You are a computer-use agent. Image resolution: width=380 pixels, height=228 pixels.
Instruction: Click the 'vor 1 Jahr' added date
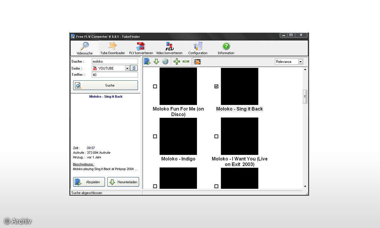click(x=94, y=157)
